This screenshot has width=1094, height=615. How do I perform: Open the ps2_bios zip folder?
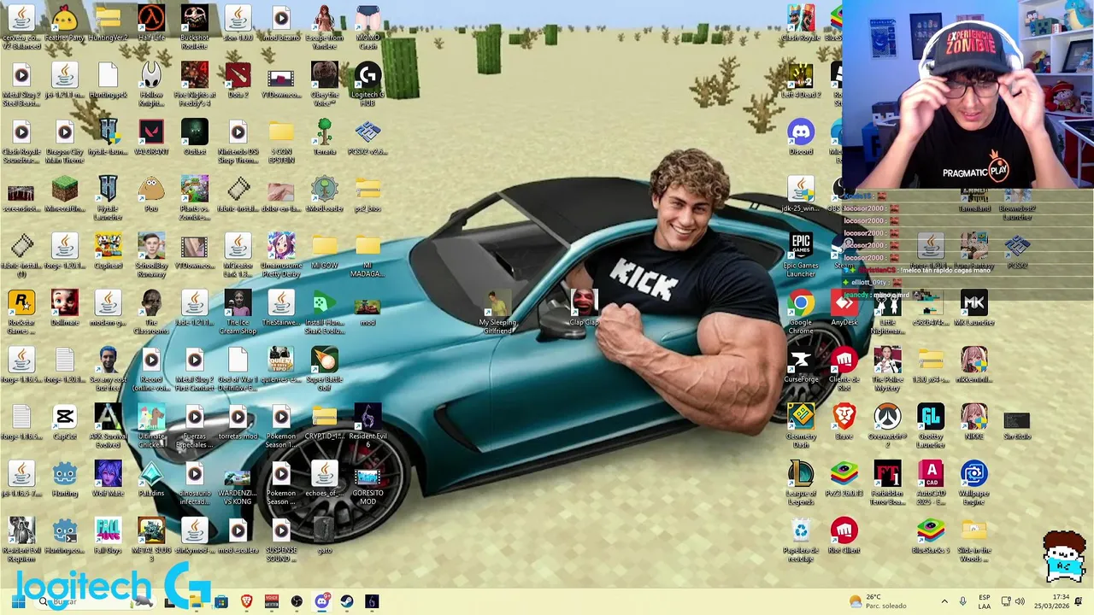[x=368, y=195]
